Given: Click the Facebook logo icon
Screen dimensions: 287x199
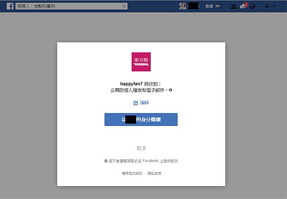Looking at the screenshot, I should pyautogui.click(x=10, y=6).
